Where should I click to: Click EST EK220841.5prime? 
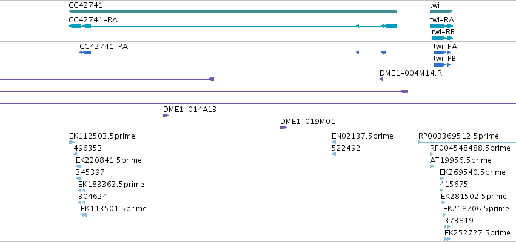tap(109, 160)
